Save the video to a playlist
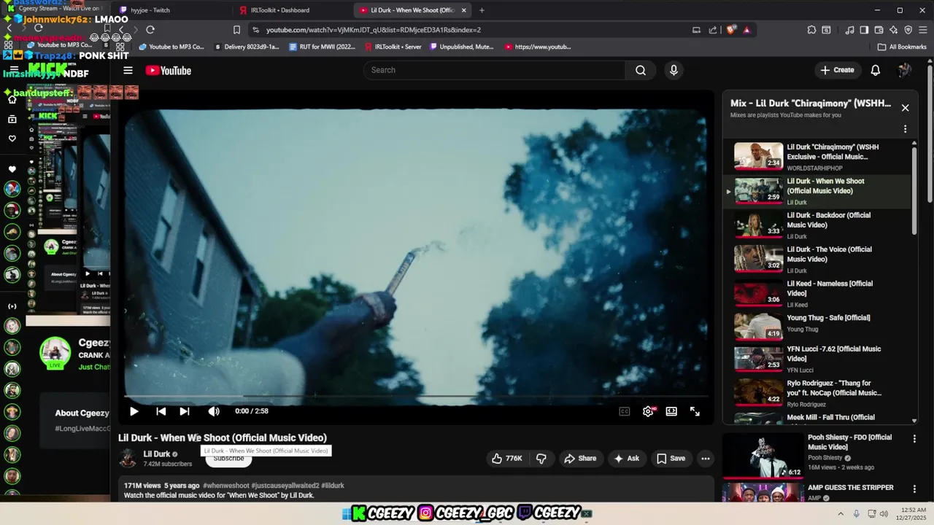Screen dimensions: 934x525 pyautogui.click(x=671, y=459)
